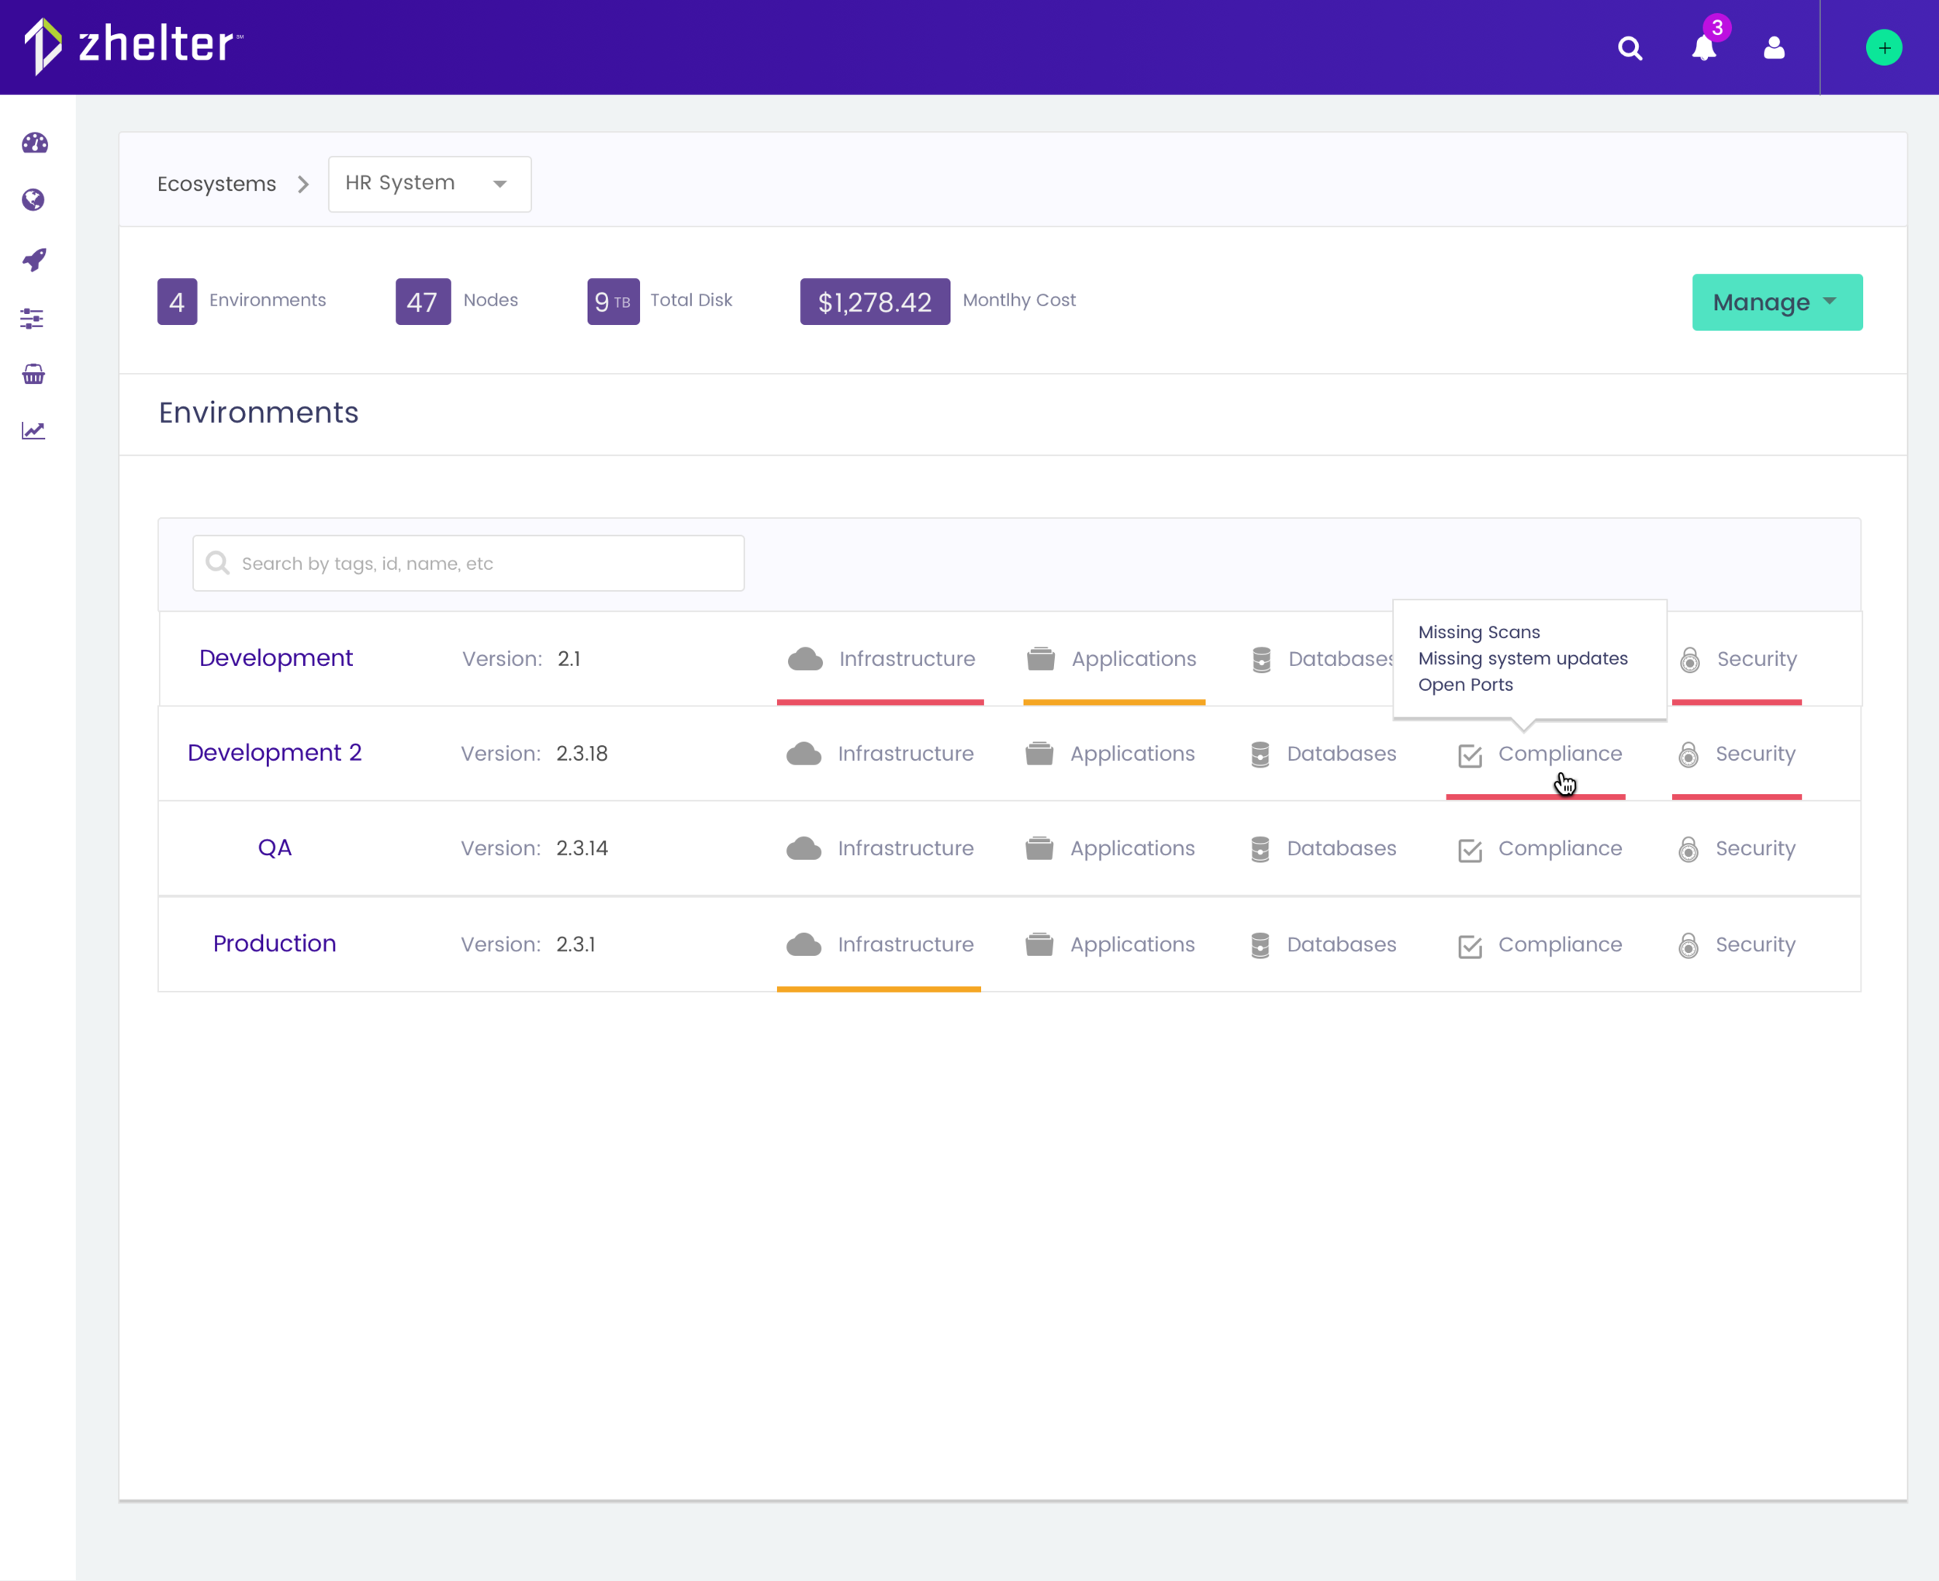Open the Development 2 environment link
1939x1581 pixels.
click(274, 752)
